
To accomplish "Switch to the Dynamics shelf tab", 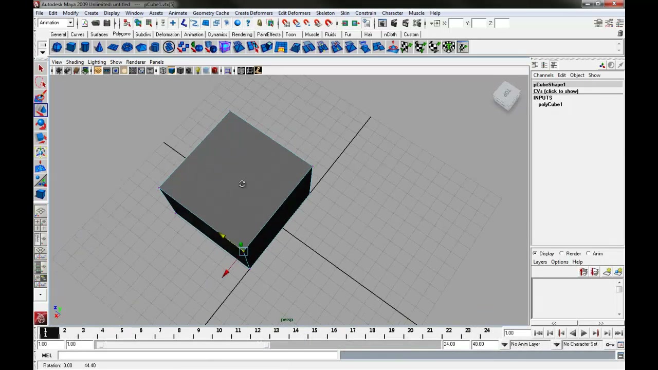I will [x=217, y=34].
